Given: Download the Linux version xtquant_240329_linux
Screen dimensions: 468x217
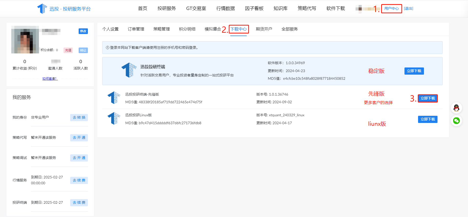Looking at the screenshot, I should [x=428, y=119].
